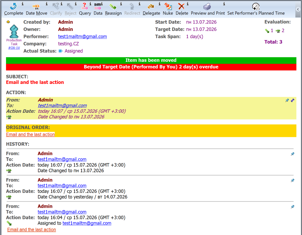Click pin icon of the 14.07.2026 history entry
Viewport: 302px width, 235px height.
pyautogui.click(x=293, y=181)
